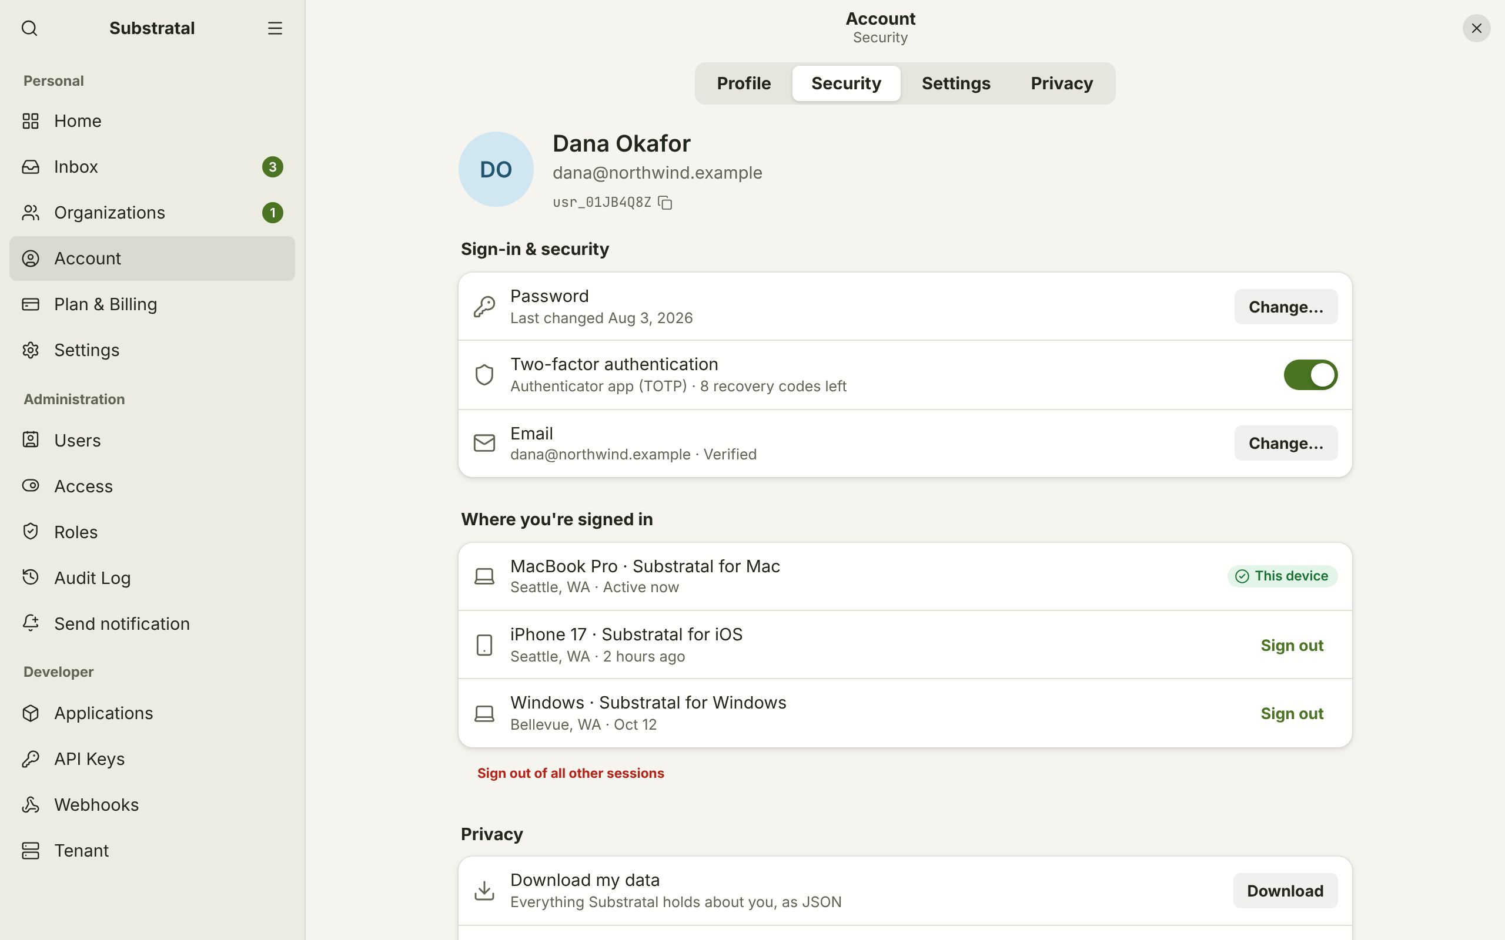The image size is (1505, 940).
Task: Click the DO avatar circle
Action: pyautogui.click(x=496, y=169)
